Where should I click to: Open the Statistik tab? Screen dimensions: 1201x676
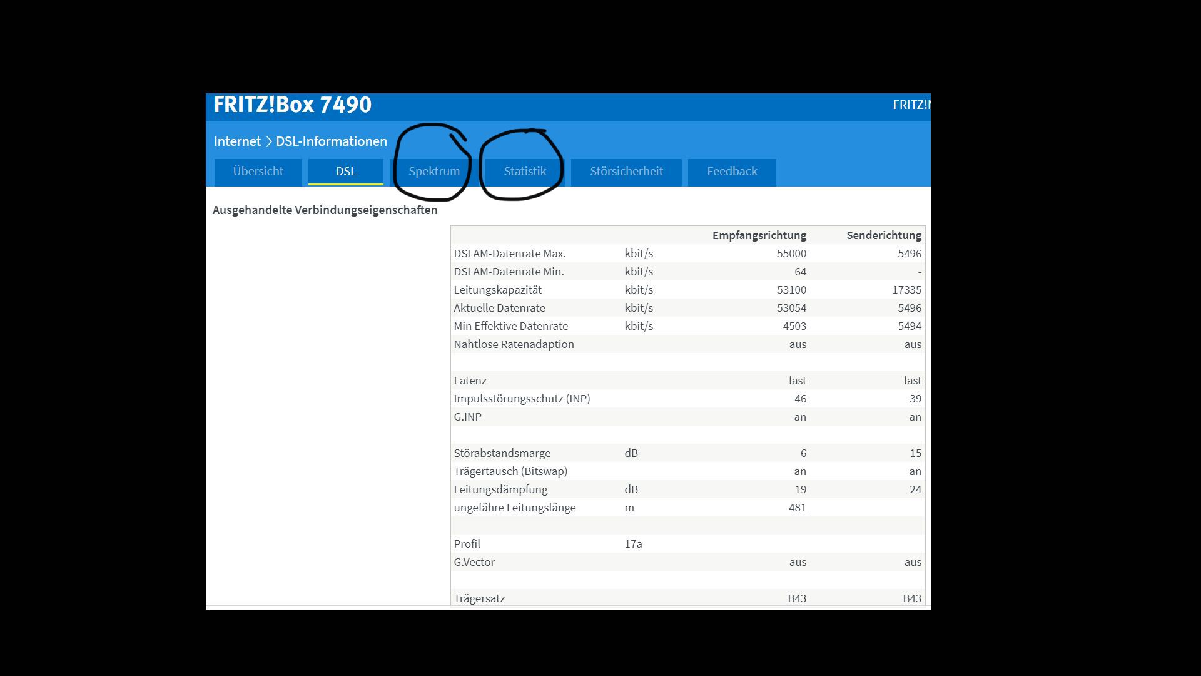coord(525,172)
